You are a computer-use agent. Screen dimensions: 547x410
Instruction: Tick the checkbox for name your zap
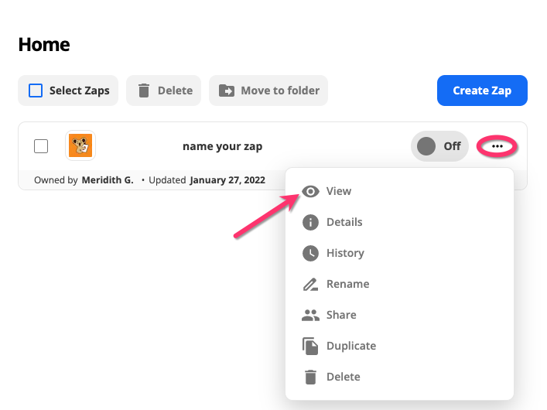coord(41,146)
